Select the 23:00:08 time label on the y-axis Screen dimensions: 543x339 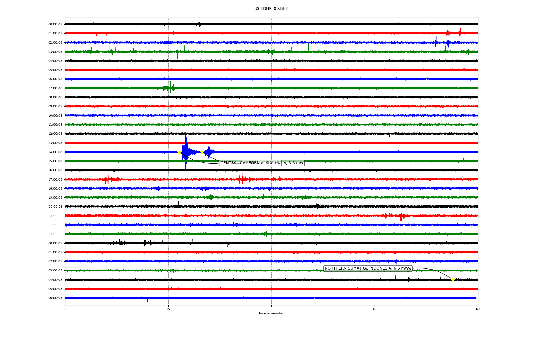[x=55, y=234]
